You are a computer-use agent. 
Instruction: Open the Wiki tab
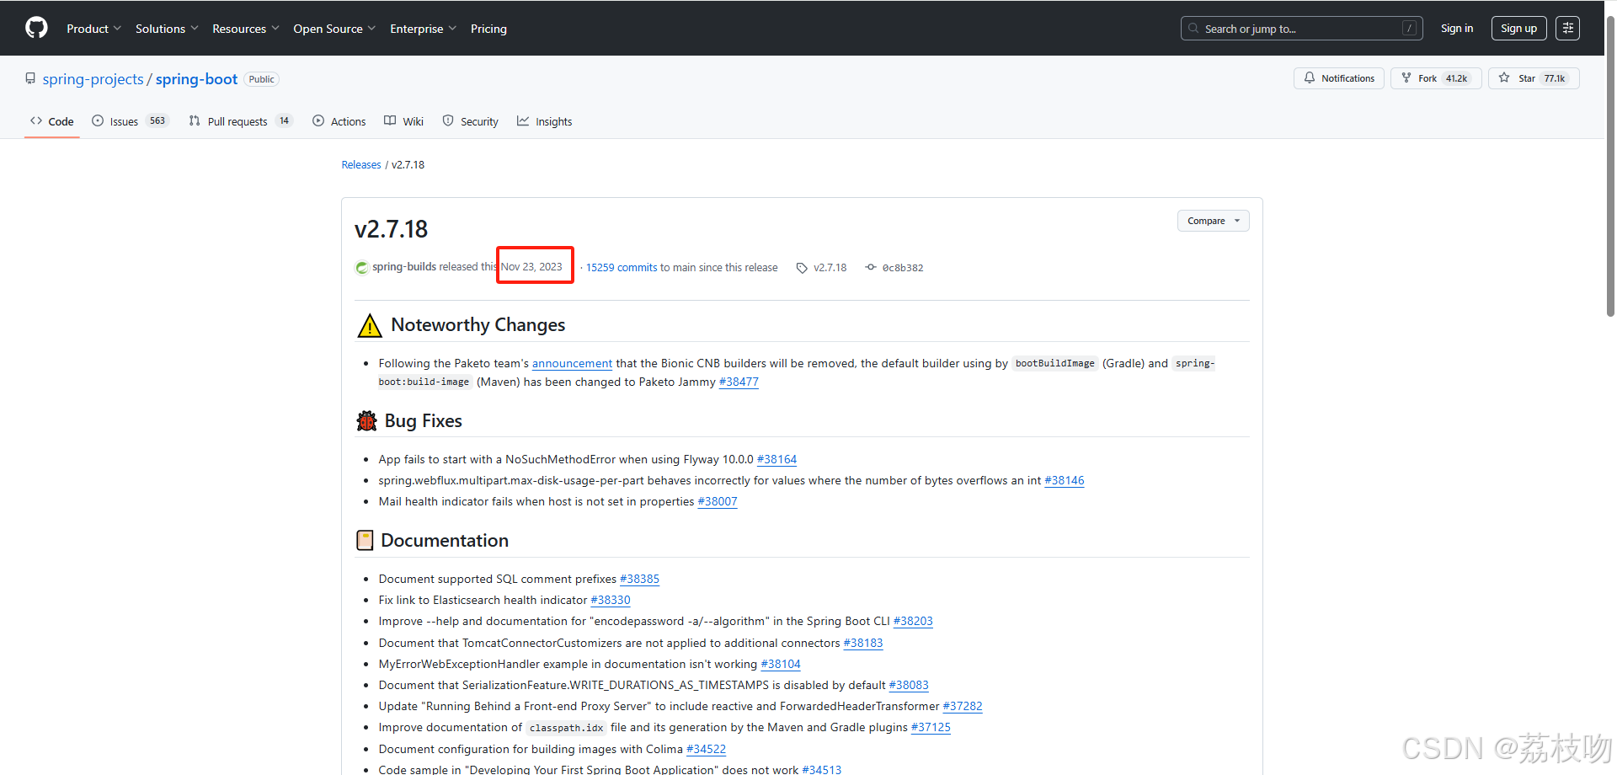(x=403, y=121)
